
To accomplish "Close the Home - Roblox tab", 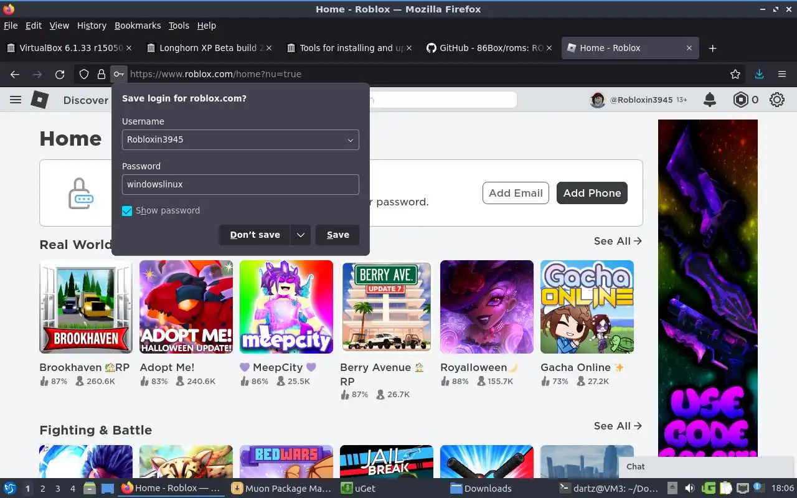I will click(689, 48).
